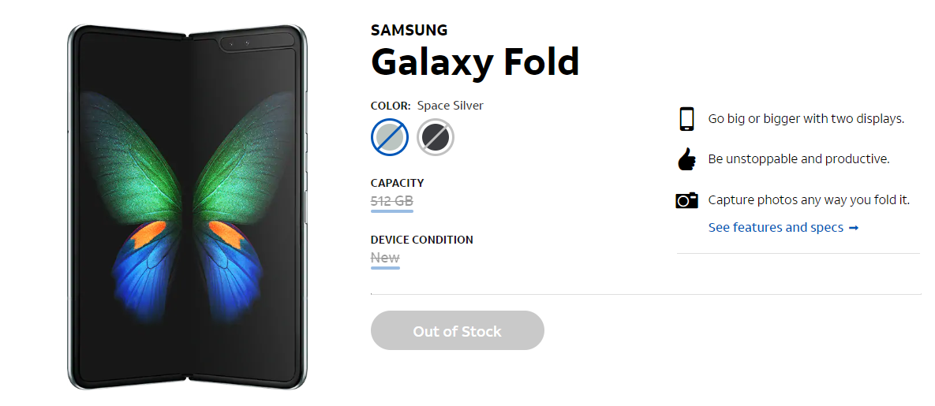This screenshot has width=935, height=406.
Task: Click the SAMSUNG brand name
Action: click(x=409, y=31)
